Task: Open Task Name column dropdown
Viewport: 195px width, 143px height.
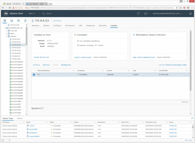Action: [x=23, y=122]
